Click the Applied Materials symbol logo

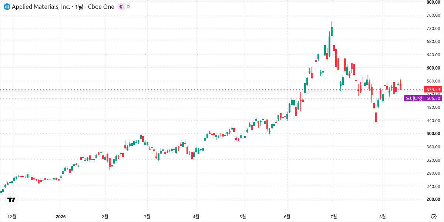[x=7, y=7]
